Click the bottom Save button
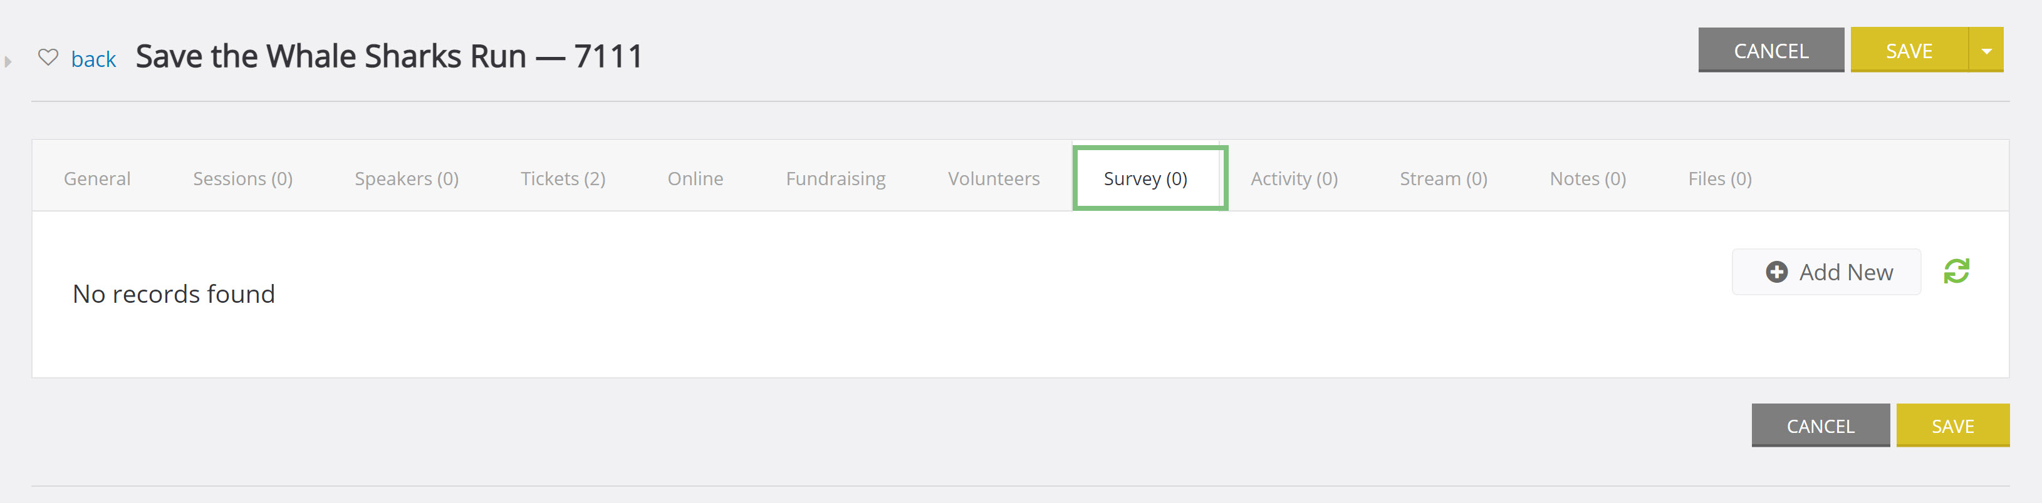The image size is (2042, 503). point(1952,426)
